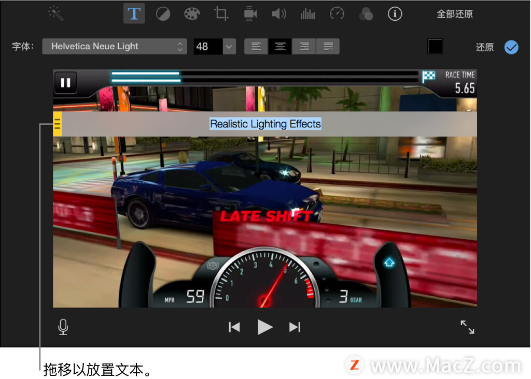
Task: Open the volume settings
Action: 278,14
